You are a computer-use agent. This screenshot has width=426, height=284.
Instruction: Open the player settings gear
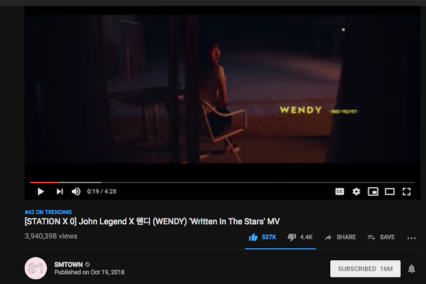[356, 192]
